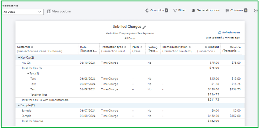Click the Unbilled Charges report title
The height and width of the screenshot is (129, 259).
(127, 27)
